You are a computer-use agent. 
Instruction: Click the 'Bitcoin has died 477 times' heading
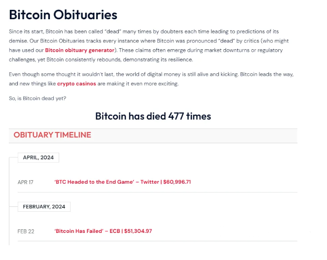(x=153, y=116)
